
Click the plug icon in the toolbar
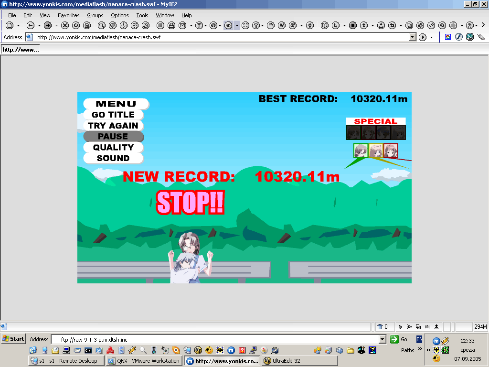(x=309, y=25)
